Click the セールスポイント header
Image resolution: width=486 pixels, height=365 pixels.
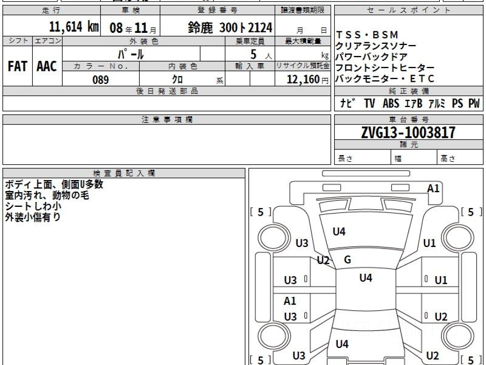(409, 11)
